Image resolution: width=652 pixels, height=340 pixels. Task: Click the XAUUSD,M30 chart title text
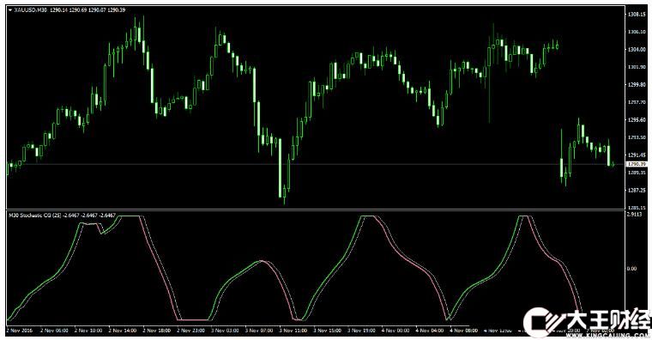[x=31, y=10]
